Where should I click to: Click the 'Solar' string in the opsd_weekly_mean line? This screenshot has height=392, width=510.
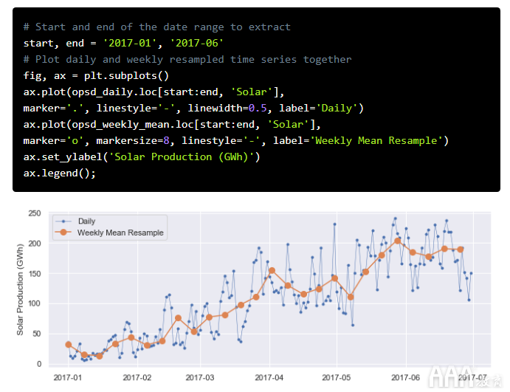coord(288,125)
